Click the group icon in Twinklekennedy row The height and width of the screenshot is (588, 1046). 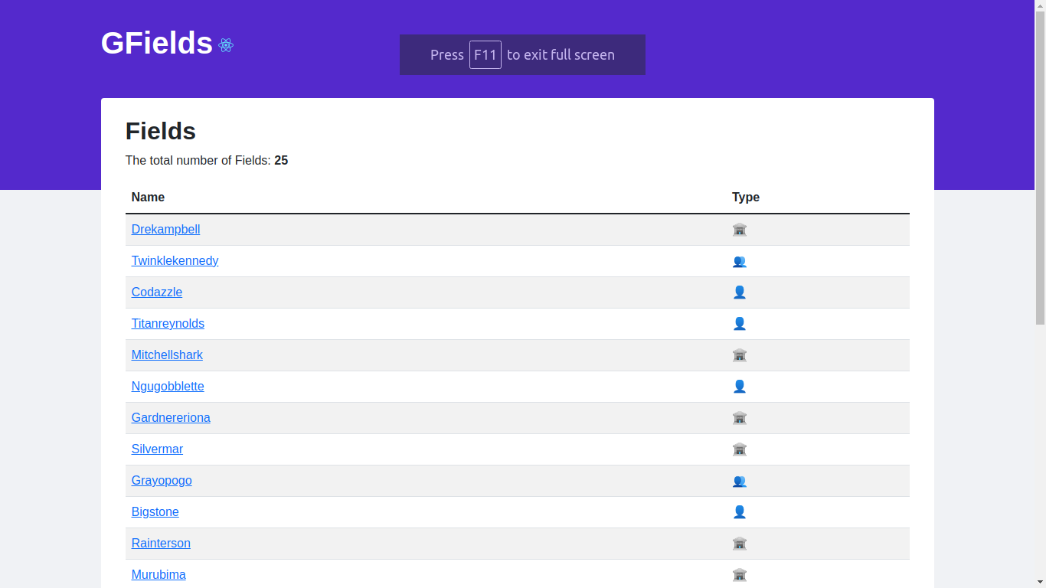(x=739, y=261)
